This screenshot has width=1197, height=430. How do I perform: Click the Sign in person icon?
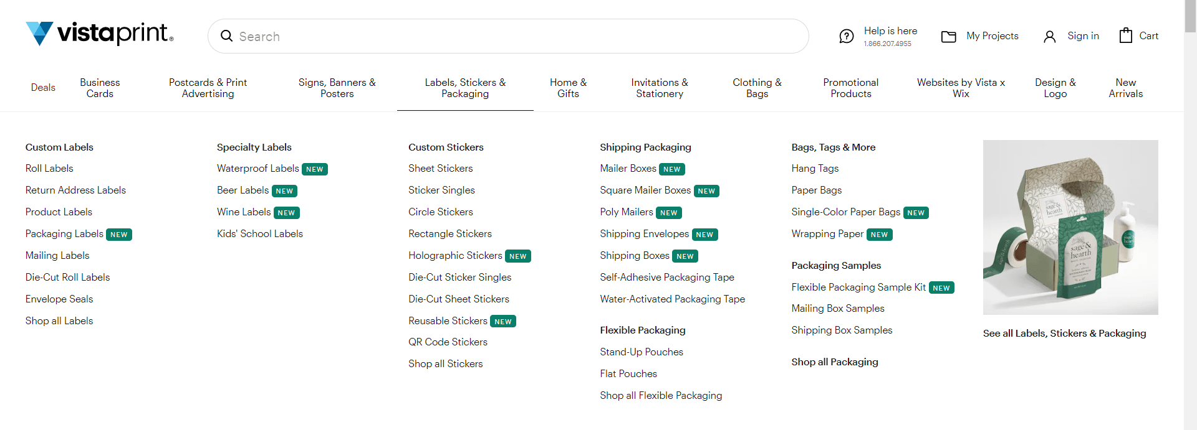[x=1049, y=37]
